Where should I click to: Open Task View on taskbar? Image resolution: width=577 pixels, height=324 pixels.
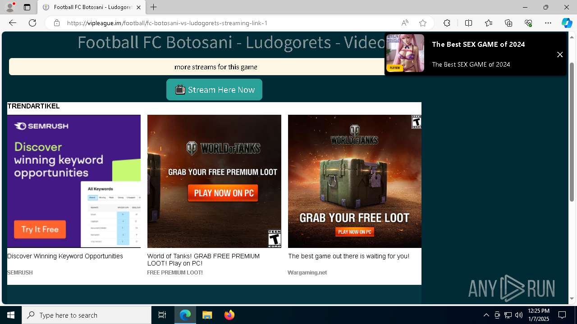pos(162,315)
